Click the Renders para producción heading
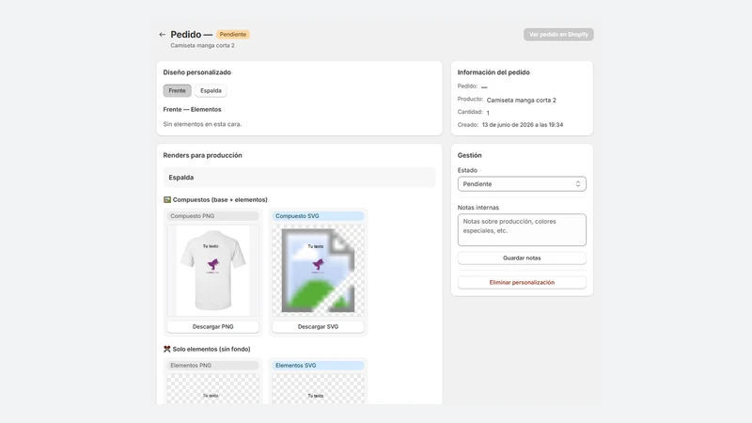 tap(202, 155)
